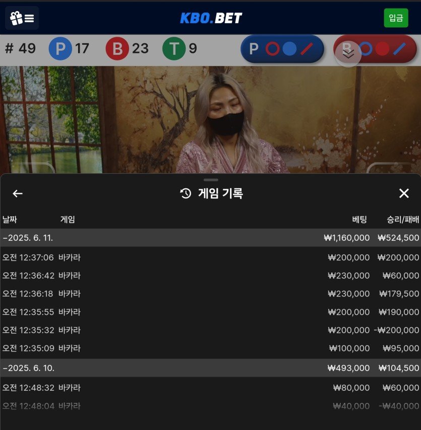Tap the blue P player count circle
The height and width of the screenshot is (430, 421).
pyautogui.click(x=60, y=49)
